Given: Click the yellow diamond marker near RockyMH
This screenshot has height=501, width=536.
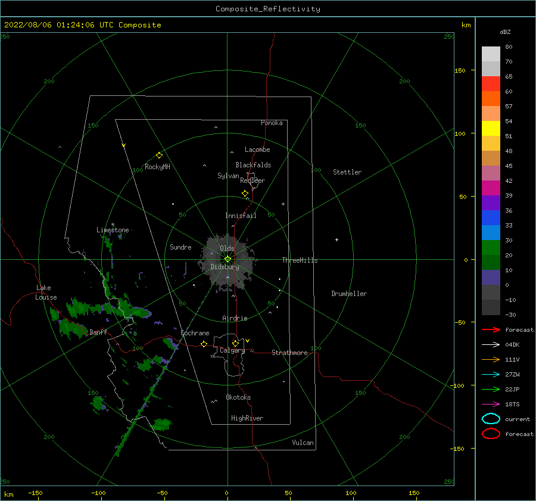Looking at the screenshot, I should point(159,155).
